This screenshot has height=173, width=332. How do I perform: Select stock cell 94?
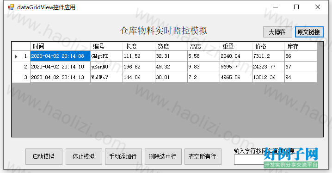point(301,77)
